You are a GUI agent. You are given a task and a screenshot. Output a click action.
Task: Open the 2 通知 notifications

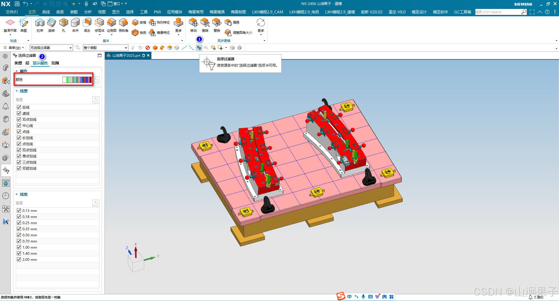click(x=536, y=297)
